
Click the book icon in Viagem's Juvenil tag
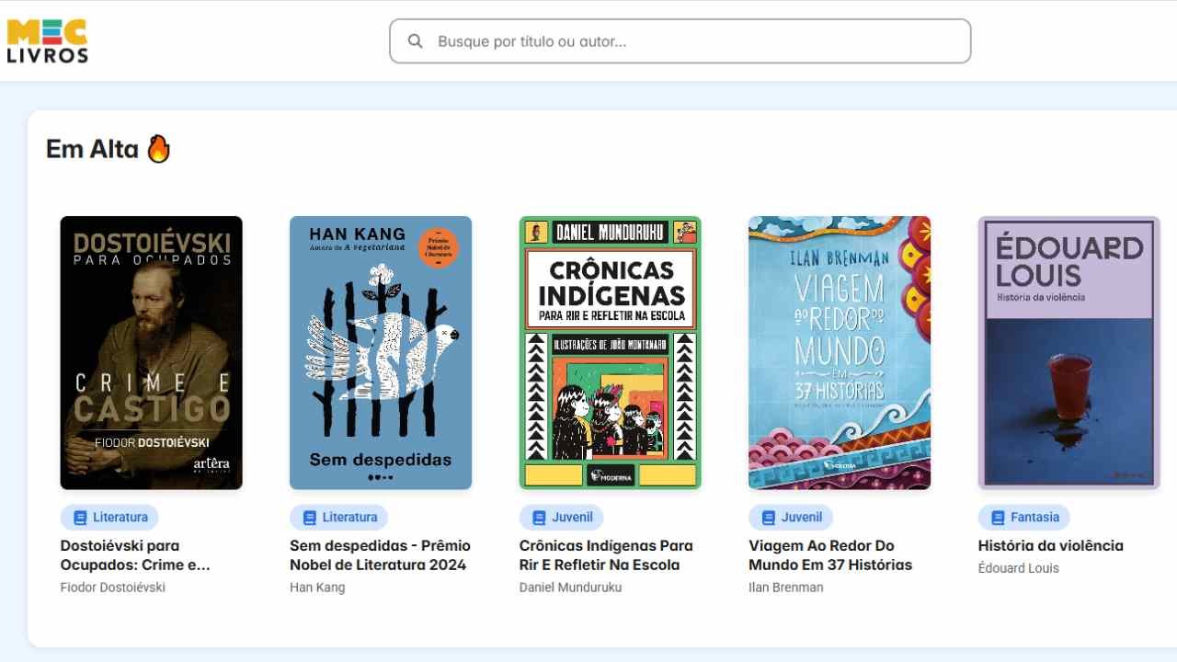coord(769,518)
